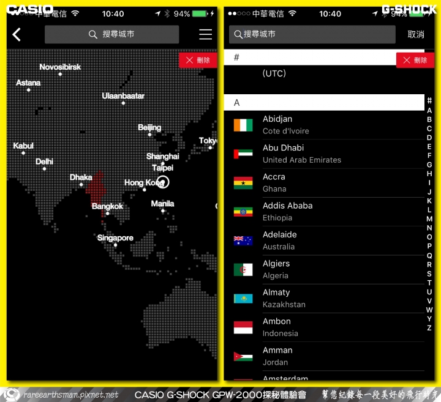Jump to letter B in index bar
441x402 pixels.
pyautogui.click(x=429, y=119)
